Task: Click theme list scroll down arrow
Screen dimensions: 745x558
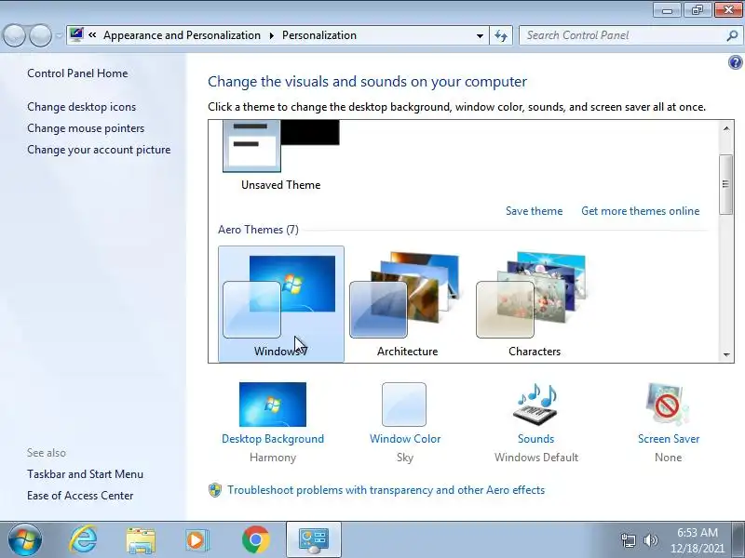Action: (726, 354)
